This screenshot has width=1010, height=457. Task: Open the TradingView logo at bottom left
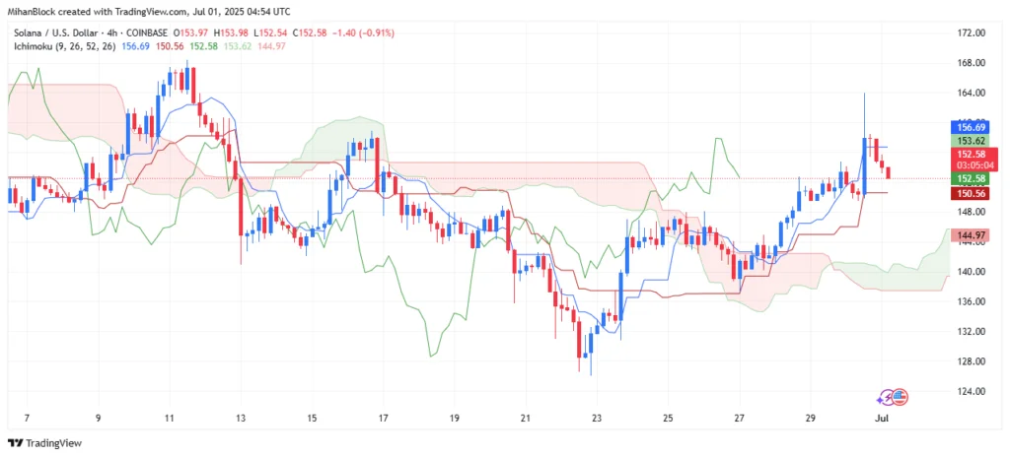(x=44, y=443)
